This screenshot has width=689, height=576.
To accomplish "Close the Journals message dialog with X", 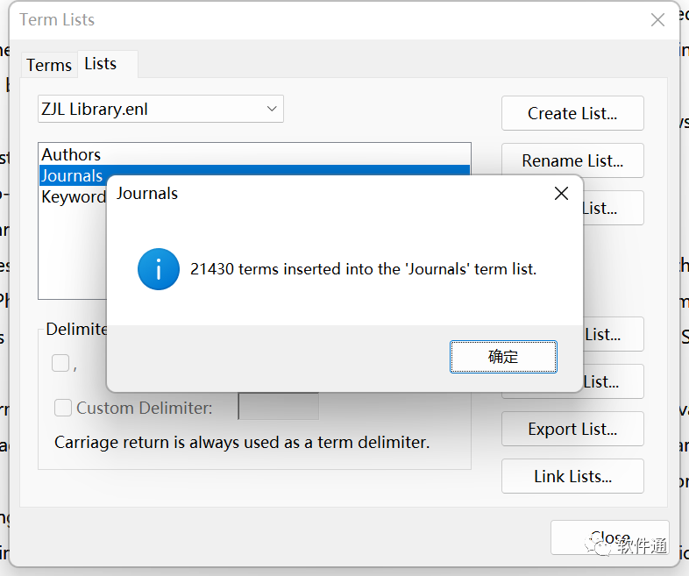I will click(x=561, y=194).
